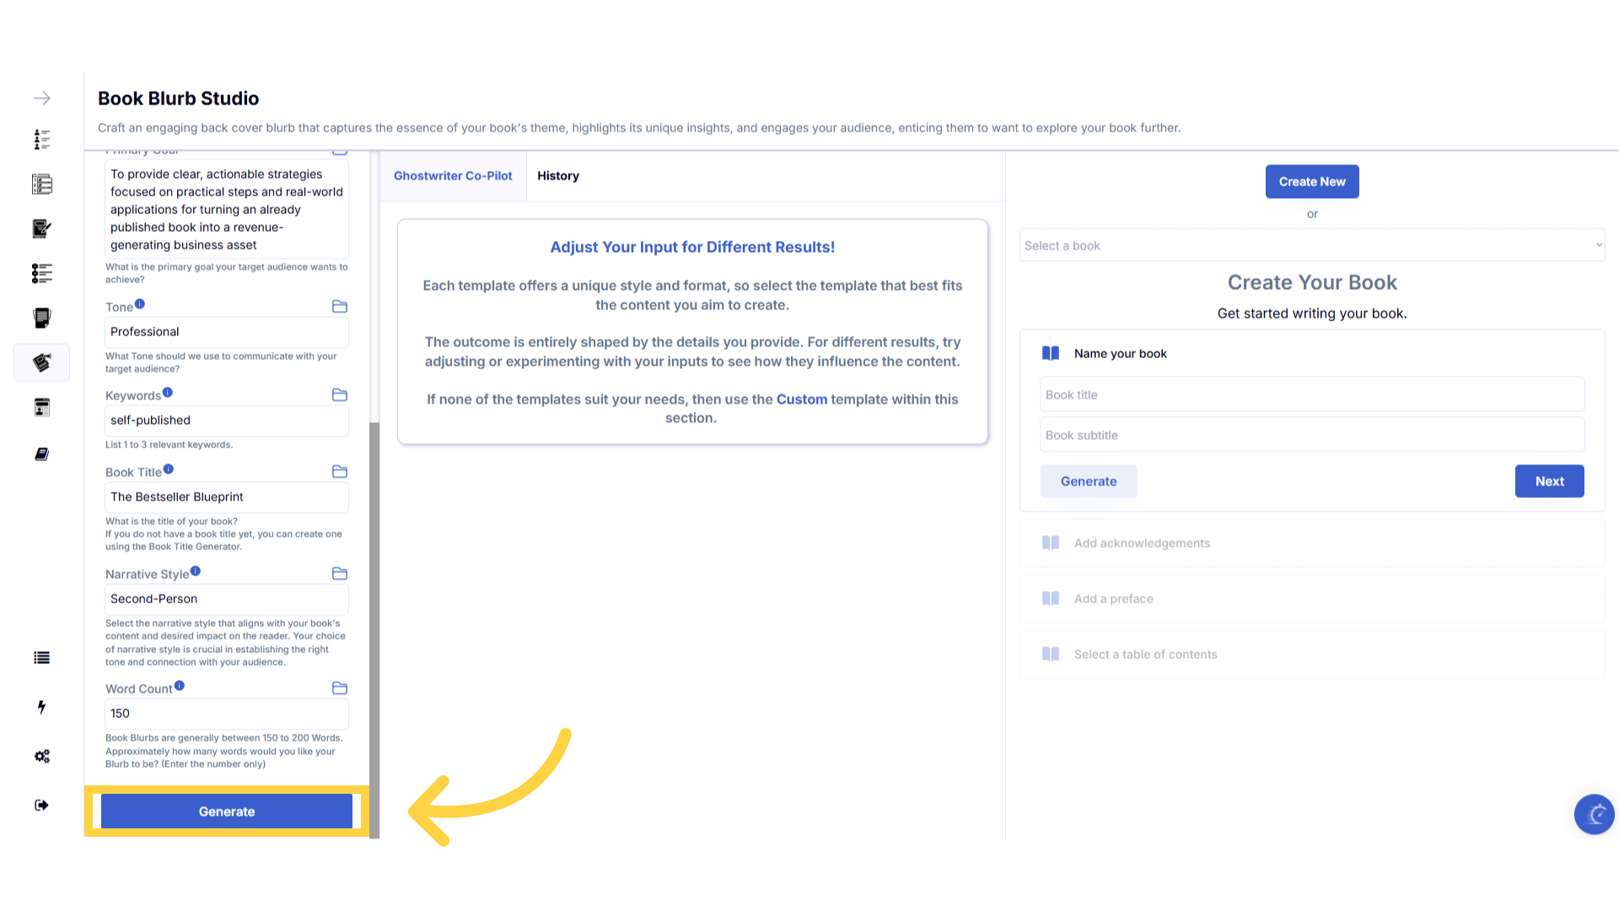Open the folder icon next to Keywords
This screenshot has width=1619, height=910.
[x=340, y=395]
